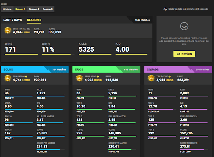Click the Solos TRN rating crown badge
The height and width of the screenshot is (157, 214).
click(x=8, y=78)
